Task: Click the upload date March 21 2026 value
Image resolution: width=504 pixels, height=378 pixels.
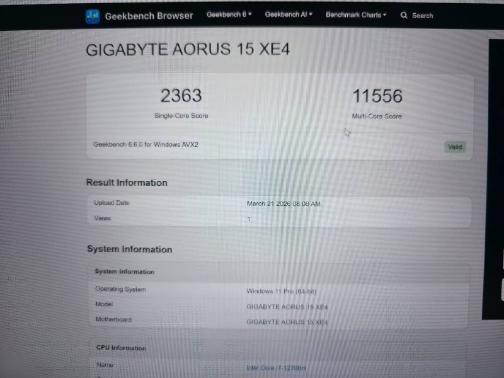Action: click(x=283, y=203)
